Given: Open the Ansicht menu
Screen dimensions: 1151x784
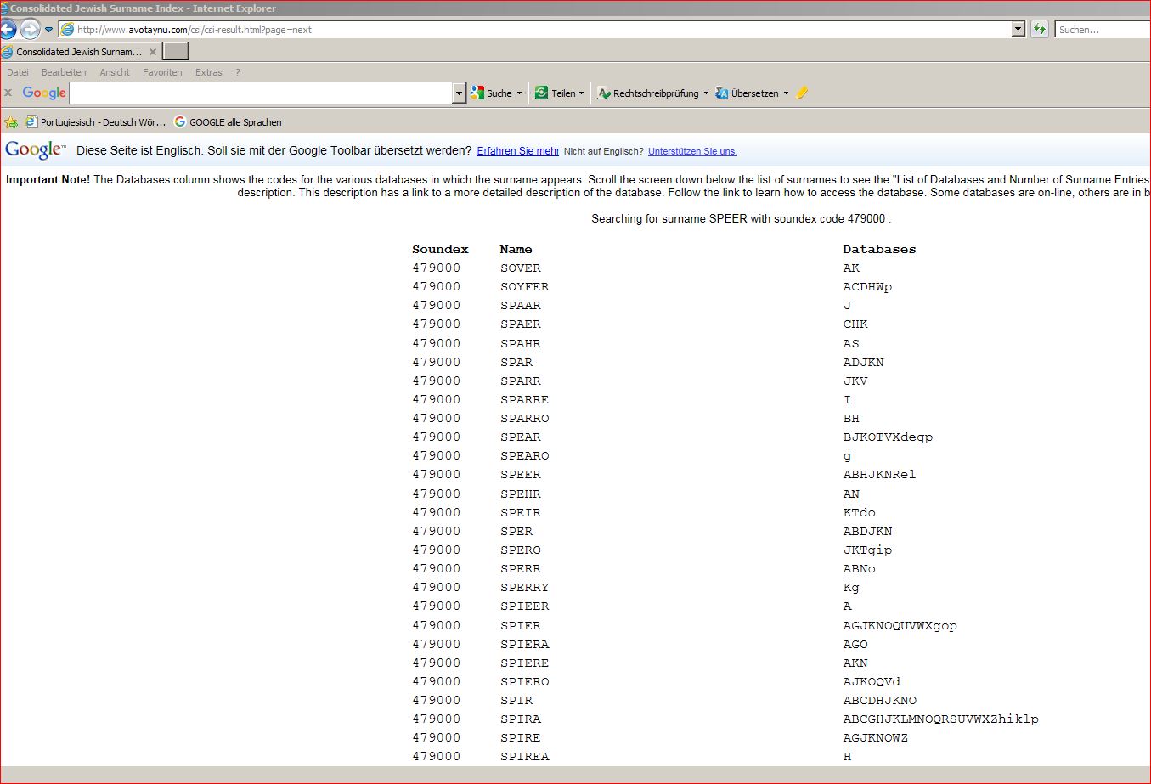Looking at the screenshot, I should pyautogui.click(x=115, y=72).
